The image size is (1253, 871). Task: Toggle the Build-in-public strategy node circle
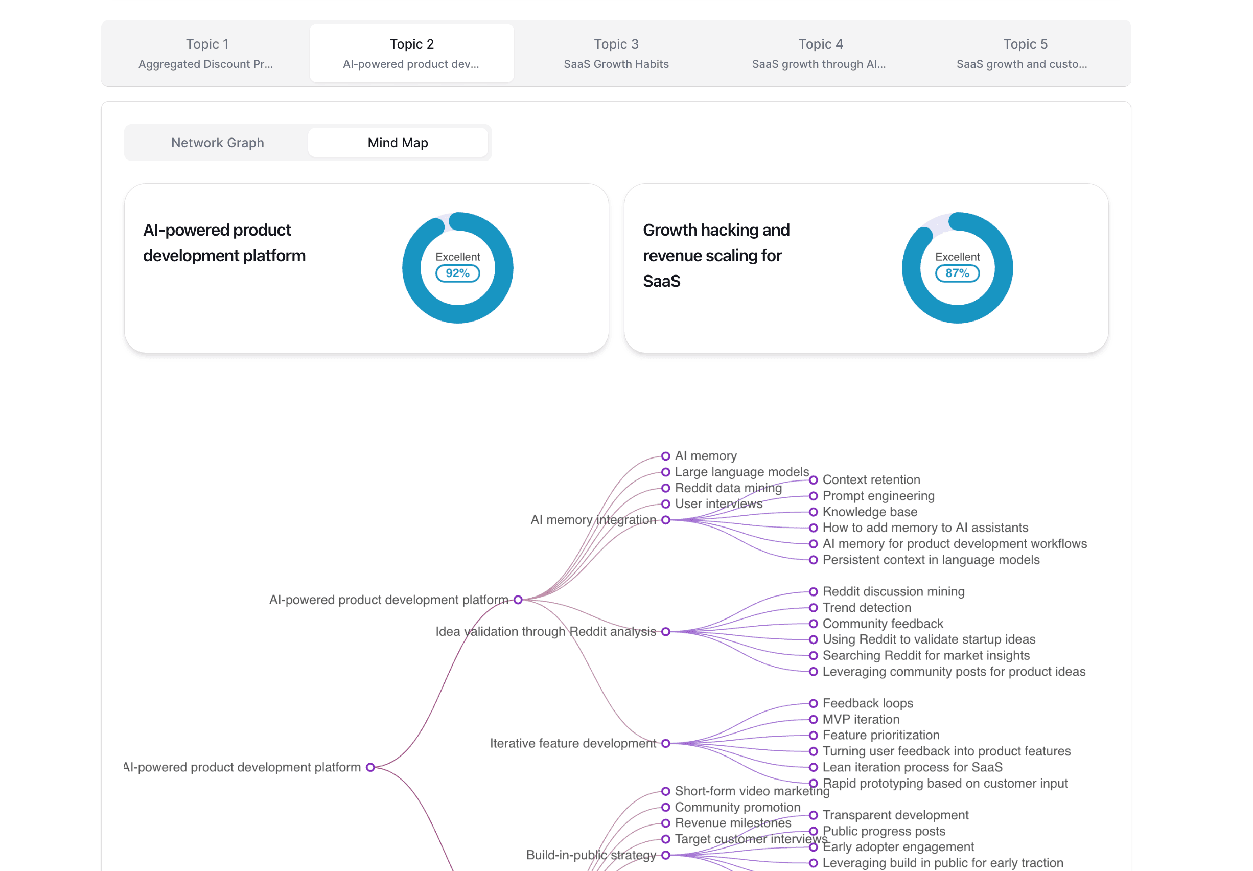tap(665, 855)
